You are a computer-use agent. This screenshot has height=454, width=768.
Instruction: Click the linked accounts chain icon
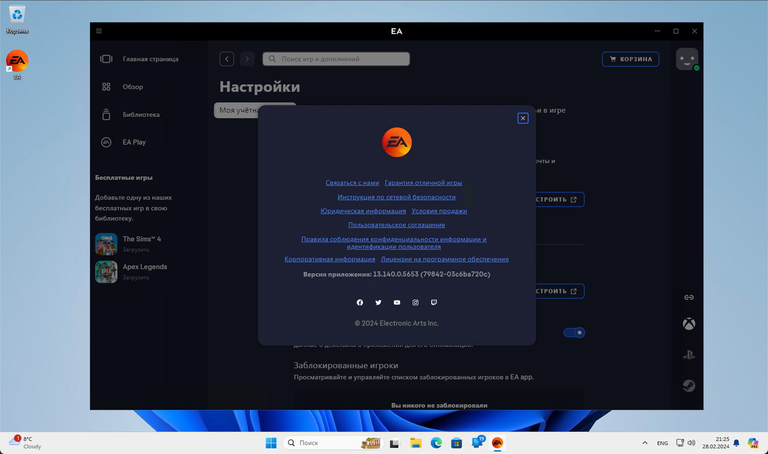pyautogui.click(x=689, y=297)
